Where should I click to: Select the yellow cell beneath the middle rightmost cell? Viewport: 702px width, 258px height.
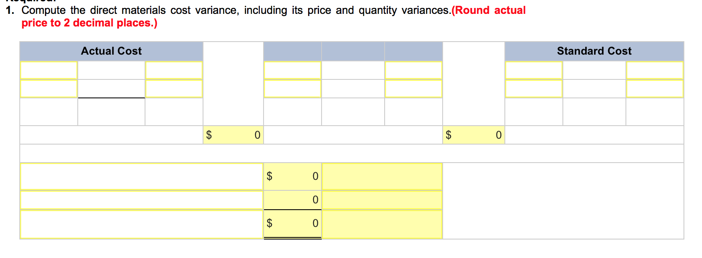point(413,89)
